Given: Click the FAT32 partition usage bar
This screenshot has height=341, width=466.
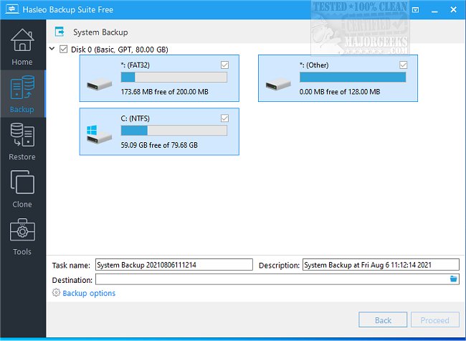Looking at the screenshot, I should pyautogui.click(x=174, y=77).
